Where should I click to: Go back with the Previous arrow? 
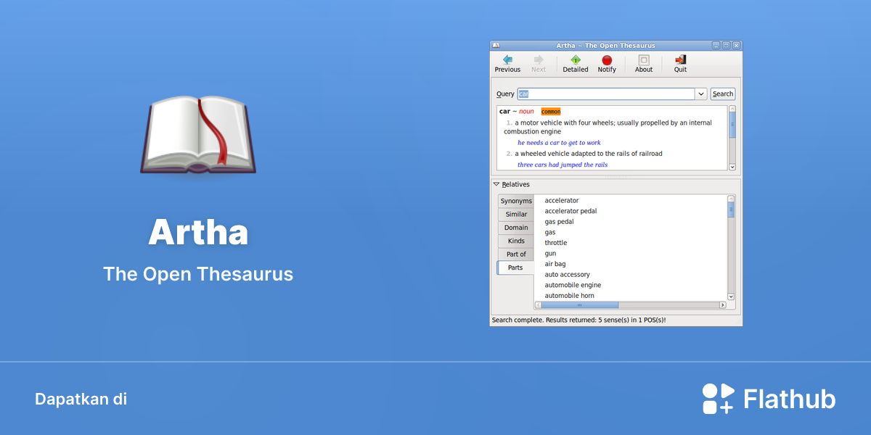click(x=507, y=64)
